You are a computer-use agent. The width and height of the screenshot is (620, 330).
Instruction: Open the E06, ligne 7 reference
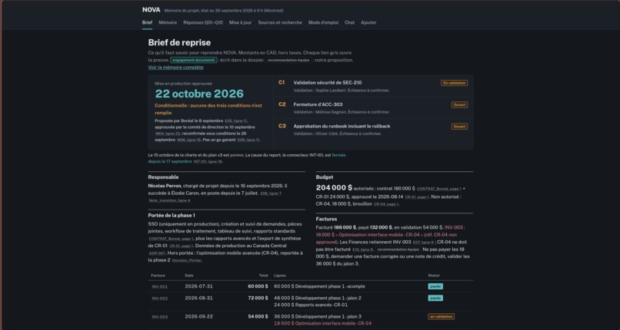point(271,193)
